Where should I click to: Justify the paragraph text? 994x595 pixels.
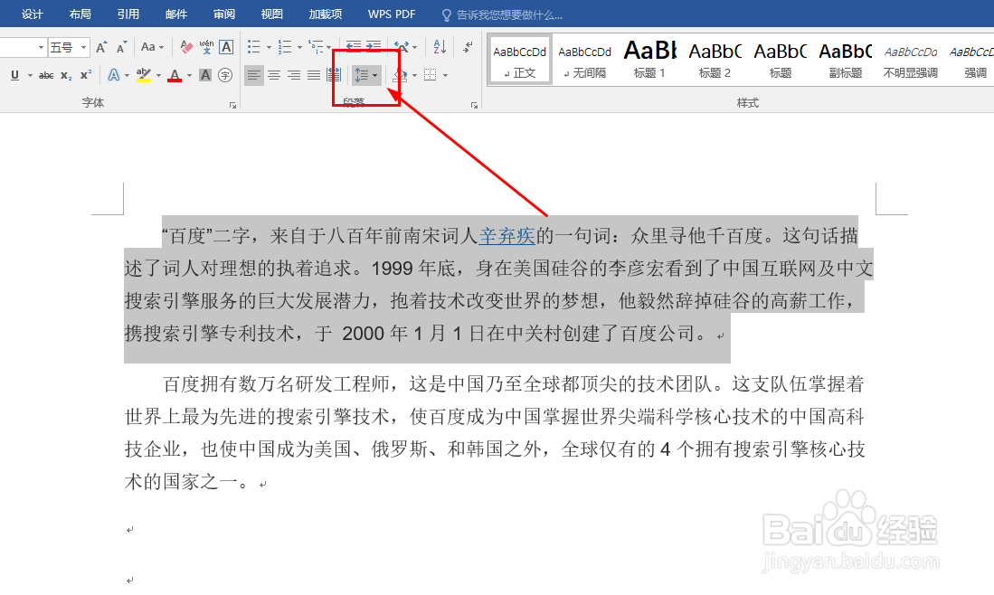point(314,75)
